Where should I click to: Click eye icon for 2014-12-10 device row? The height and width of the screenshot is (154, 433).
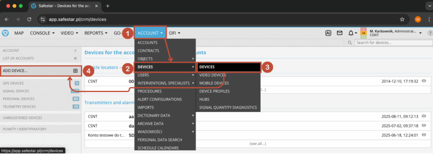[x=424, y=81]
